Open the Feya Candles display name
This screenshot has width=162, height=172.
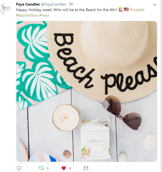point(28,4)
